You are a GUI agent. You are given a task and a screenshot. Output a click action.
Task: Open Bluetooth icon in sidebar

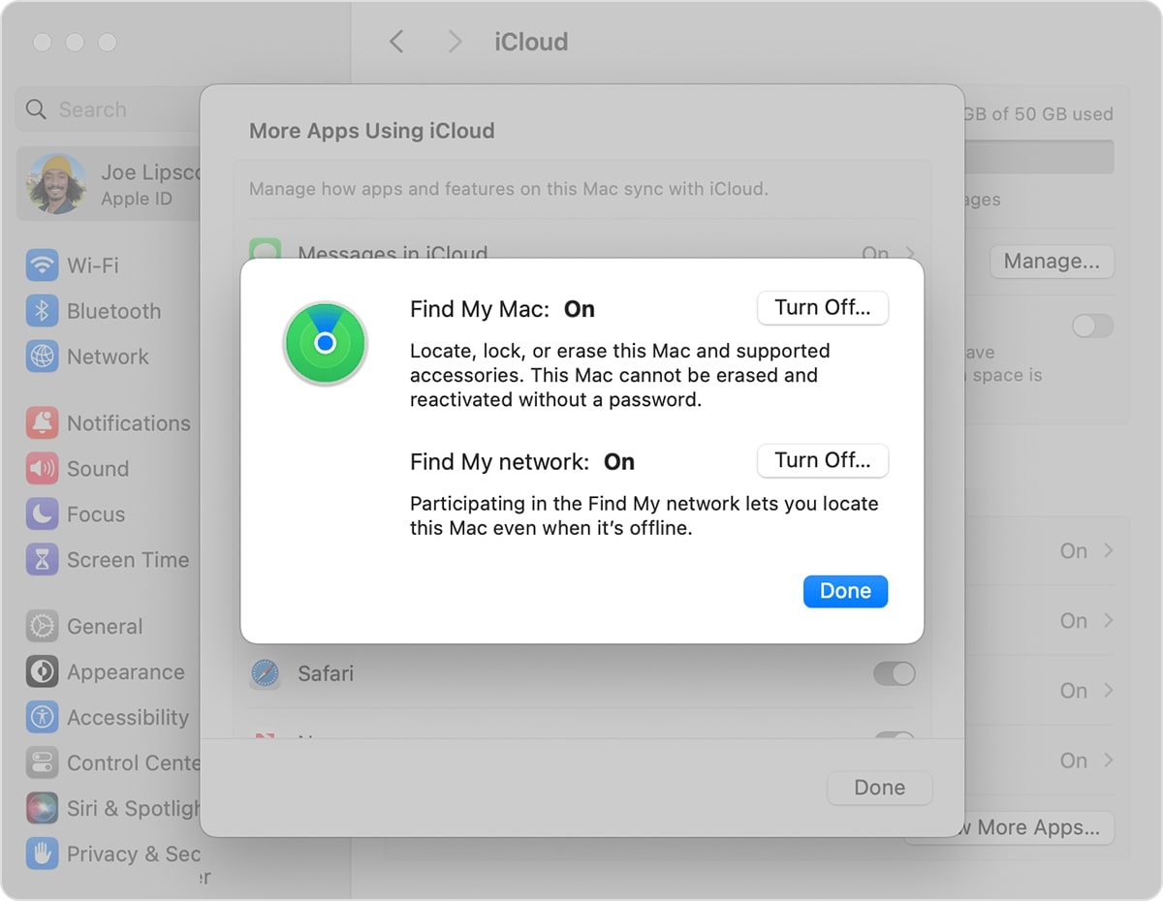pos(42,311)
